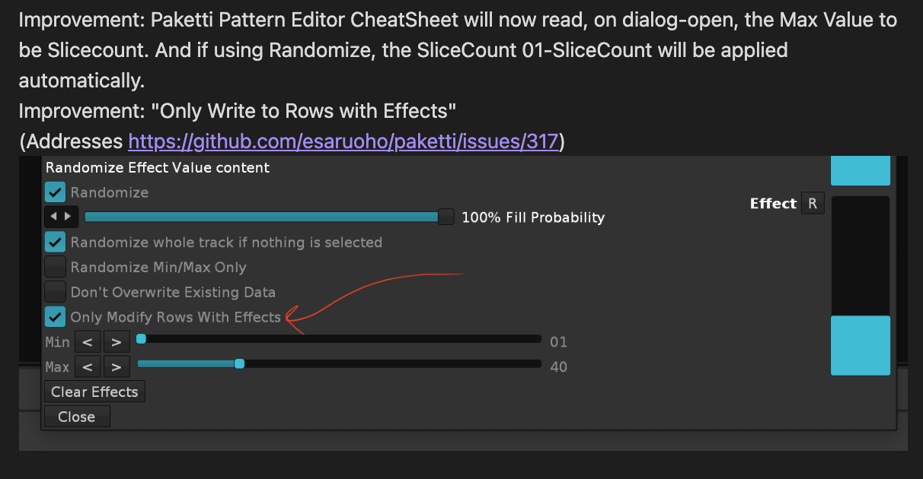Screen dimensions: 923x479
Task: Increase Min value with the > button
Action: click(x=116, y=342)
